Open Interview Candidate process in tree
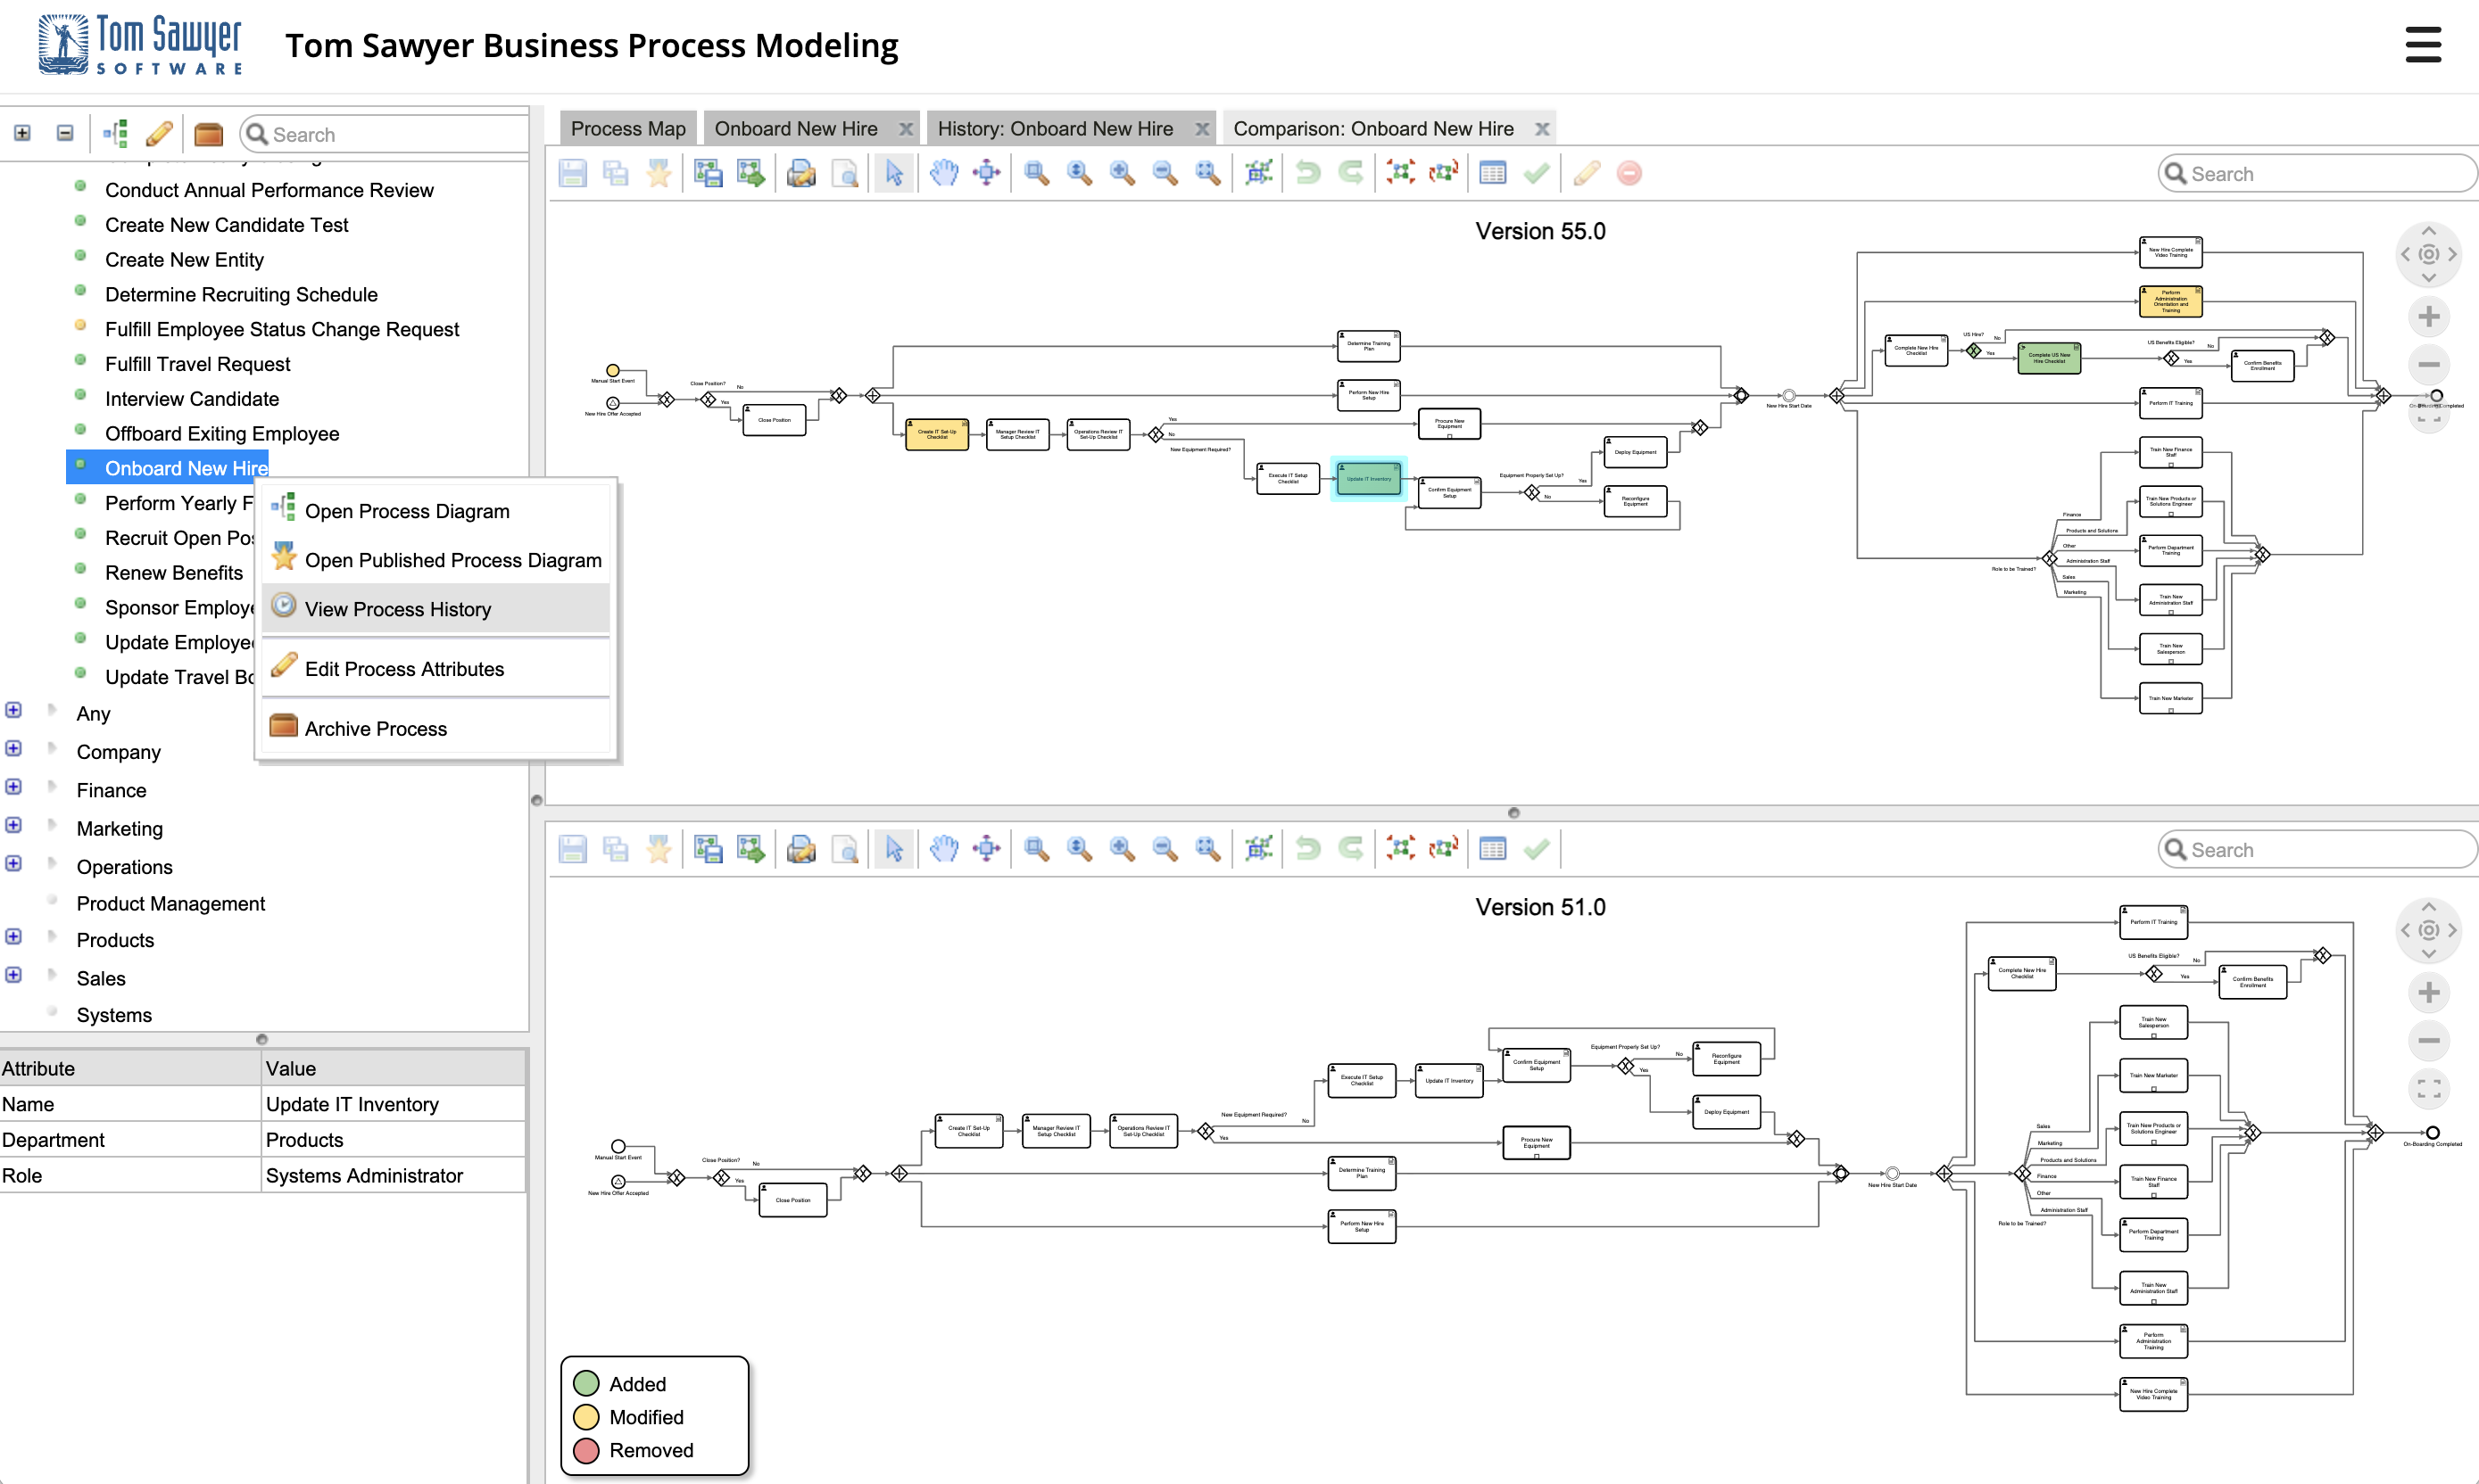2479x1484 pixels. click(x=191, y=399)
